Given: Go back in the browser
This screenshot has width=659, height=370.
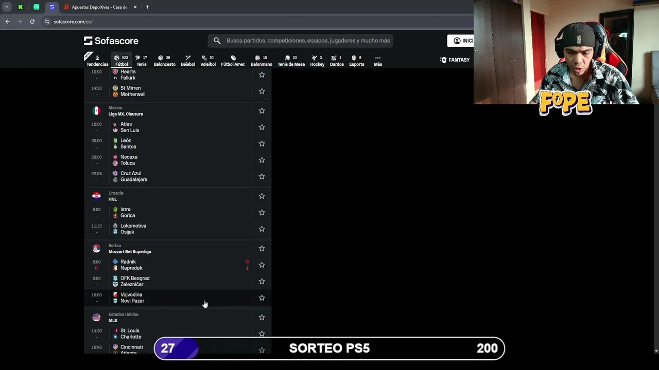Looking at the screenshot, I should coord(7,22).
